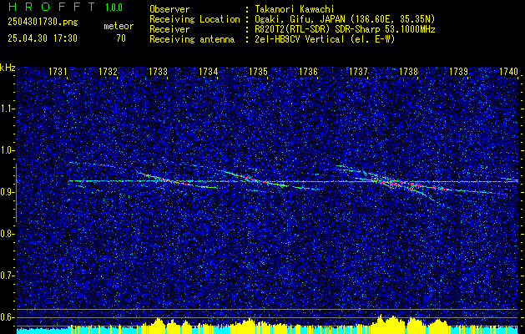Click the Receiver field label

(x=169, y=29)
